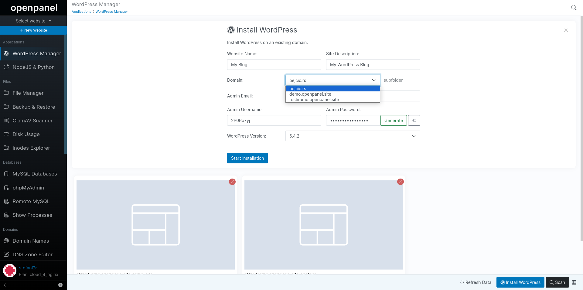Click the user avatar for stefan

(x=10, y=271)
